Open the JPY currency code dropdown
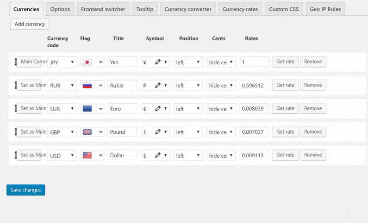This screenshot has width=368, height=223. pos(62,62)
